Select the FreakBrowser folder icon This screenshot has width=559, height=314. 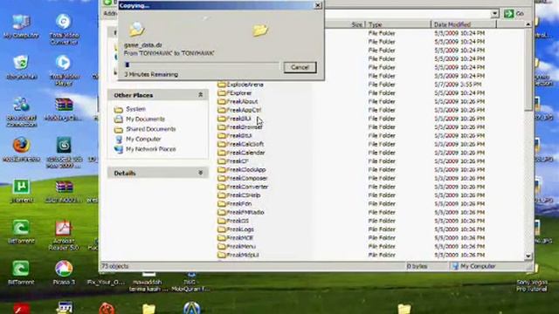coord(222,127)
